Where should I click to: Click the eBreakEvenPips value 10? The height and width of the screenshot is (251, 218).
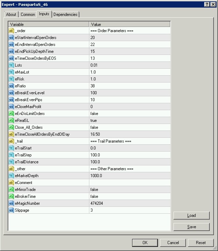pos(92,99)
